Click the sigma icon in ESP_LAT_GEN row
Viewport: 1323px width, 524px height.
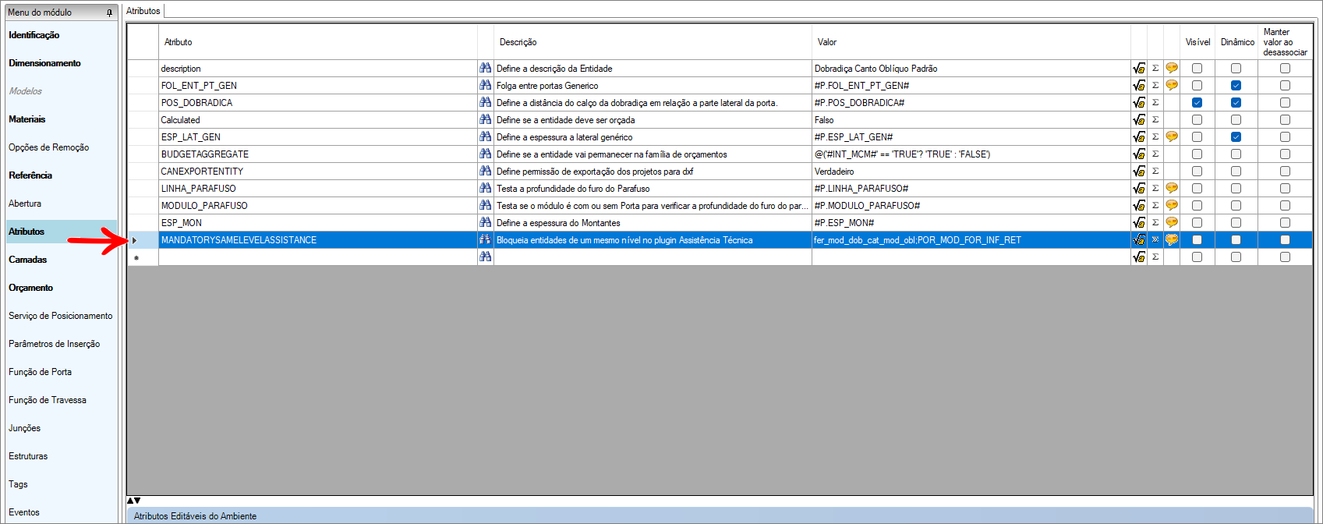[x=1155, y=137]
